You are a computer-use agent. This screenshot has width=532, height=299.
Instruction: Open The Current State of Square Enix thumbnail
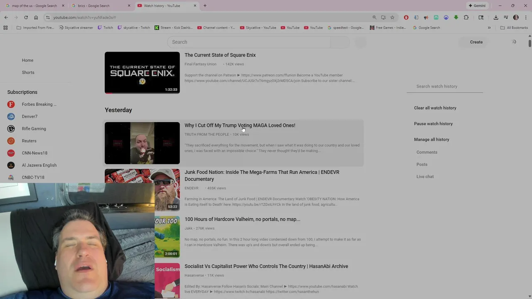142,73
